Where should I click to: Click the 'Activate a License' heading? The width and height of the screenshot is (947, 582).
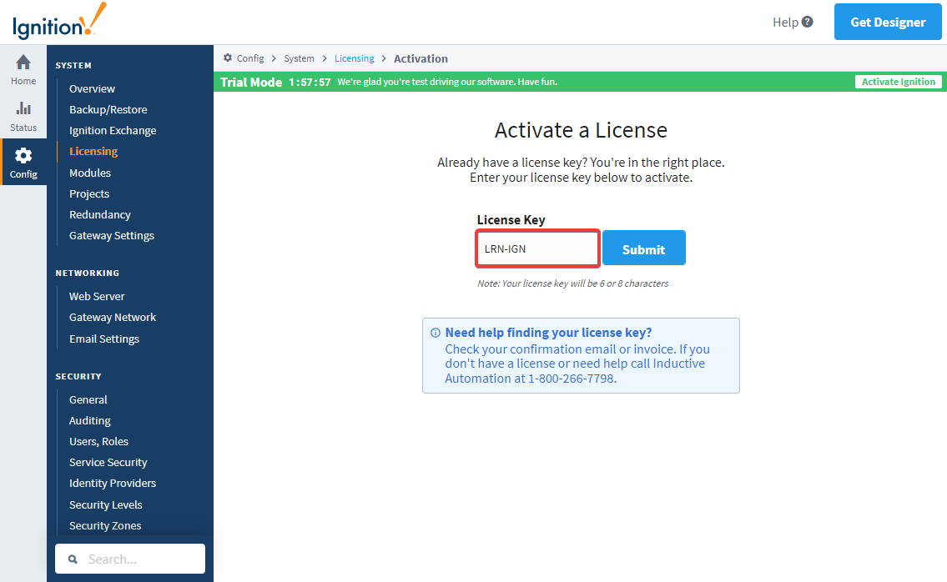pyautogui.click(x=581, y=130)
